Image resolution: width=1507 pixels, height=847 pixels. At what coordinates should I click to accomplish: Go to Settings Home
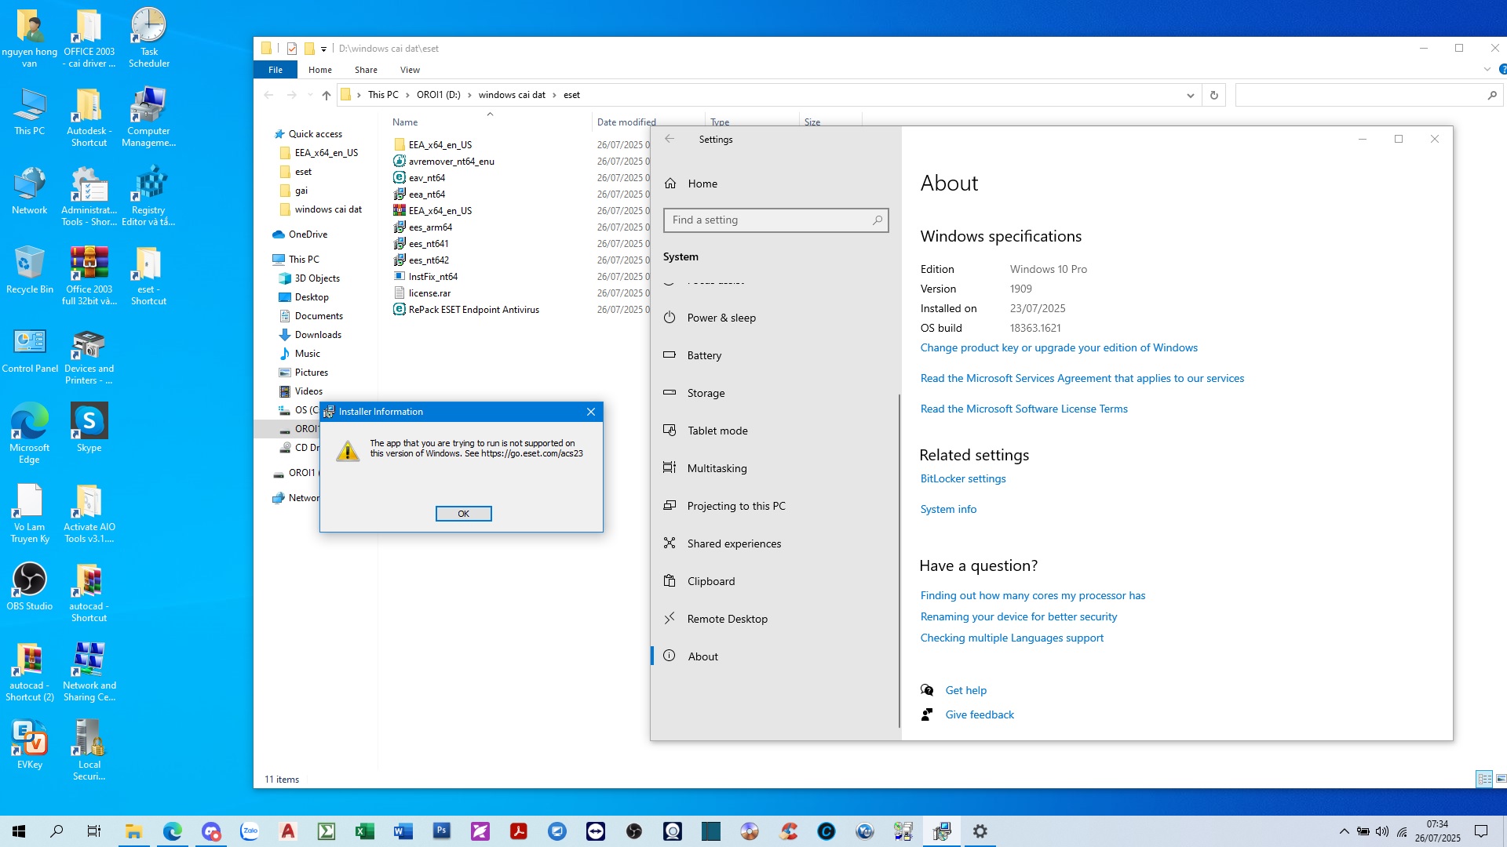tap(702, 184)
